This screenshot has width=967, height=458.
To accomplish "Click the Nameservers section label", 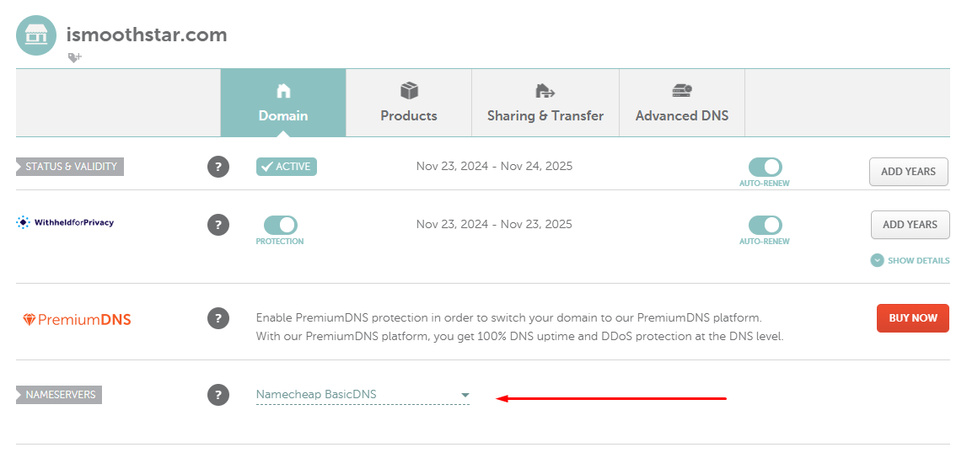I will click(59, 395).
